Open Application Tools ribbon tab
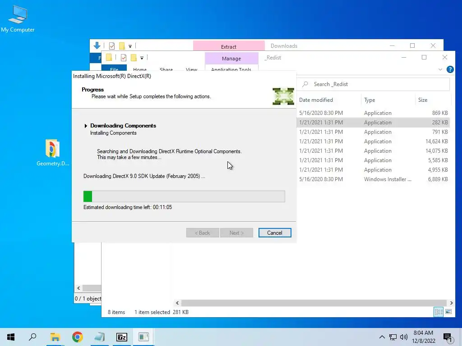462x346 pixels. [231, 69]
